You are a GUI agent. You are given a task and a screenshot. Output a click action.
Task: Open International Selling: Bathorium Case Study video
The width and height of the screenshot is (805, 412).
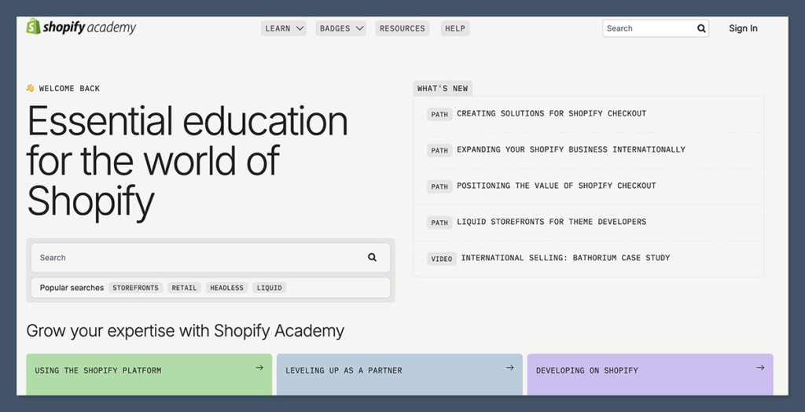pyautogui.click(x=588, y=258)
